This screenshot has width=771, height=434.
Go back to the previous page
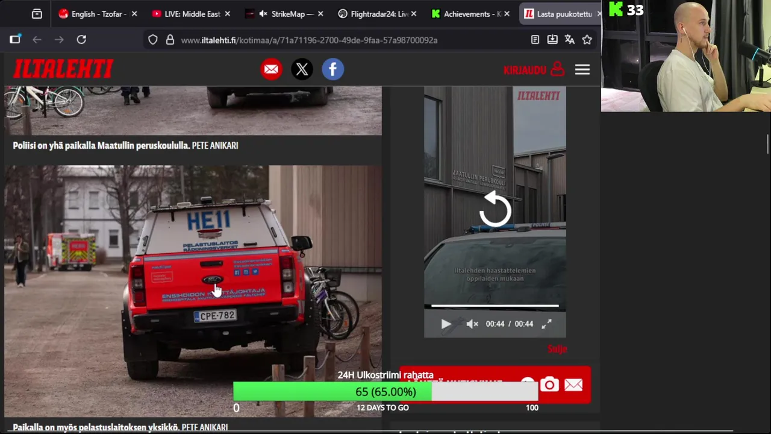pyautogui.click(x=37, y=40)
